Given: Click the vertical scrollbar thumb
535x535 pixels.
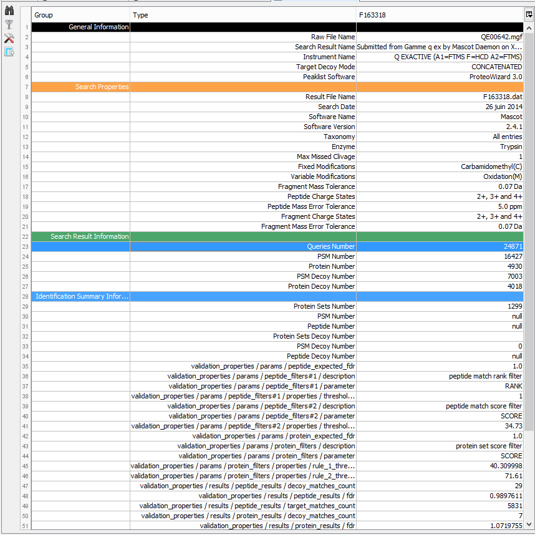Looking at the screenshot, I should click(x=529, y=232).
